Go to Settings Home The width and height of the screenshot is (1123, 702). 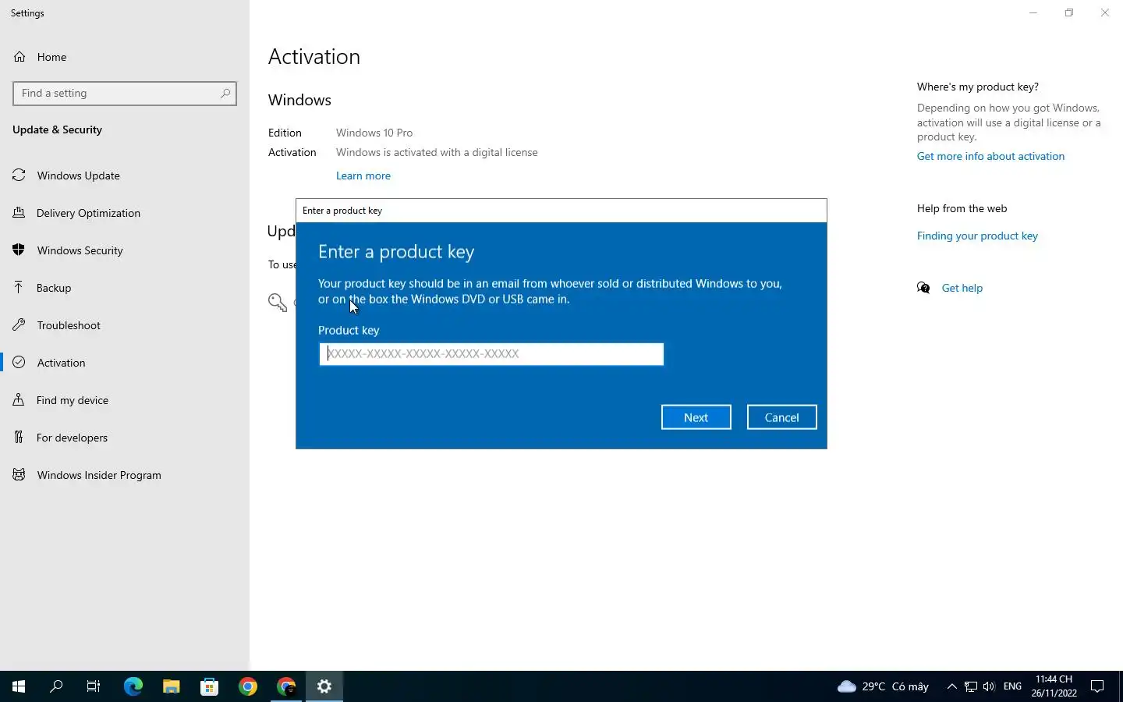tap(125, 57)
